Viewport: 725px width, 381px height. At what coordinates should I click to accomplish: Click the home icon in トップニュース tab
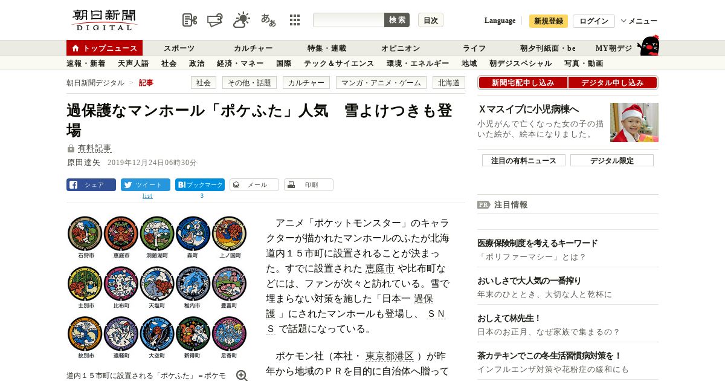pyautogui.click(x=76, y=48)
